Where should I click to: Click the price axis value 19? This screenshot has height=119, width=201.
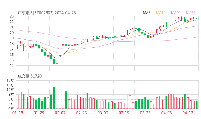click(x=12, y=38)
